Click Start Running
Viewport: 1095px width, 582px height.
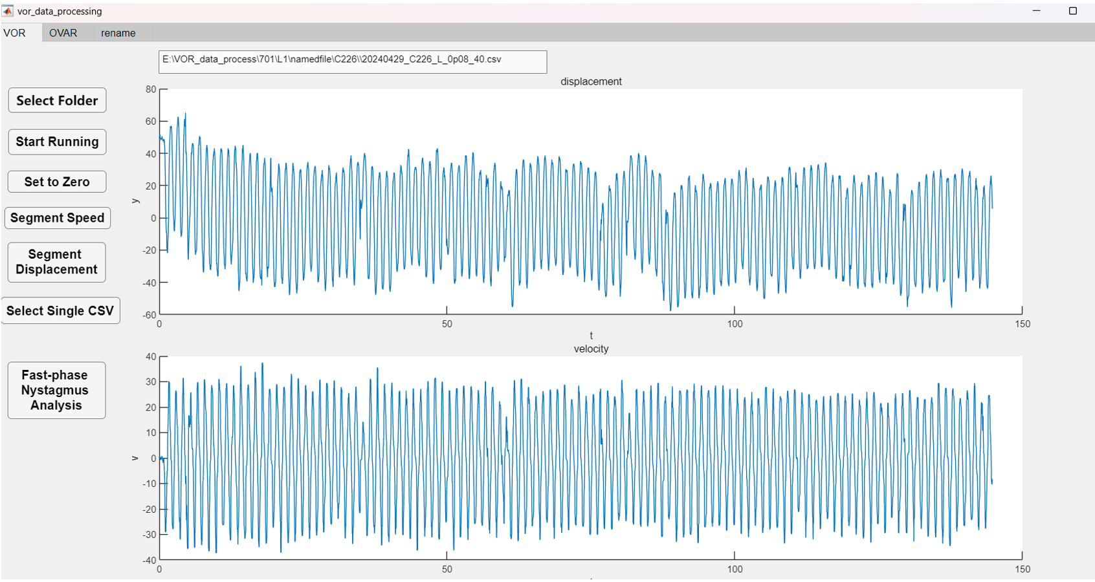tap(57, 142)
